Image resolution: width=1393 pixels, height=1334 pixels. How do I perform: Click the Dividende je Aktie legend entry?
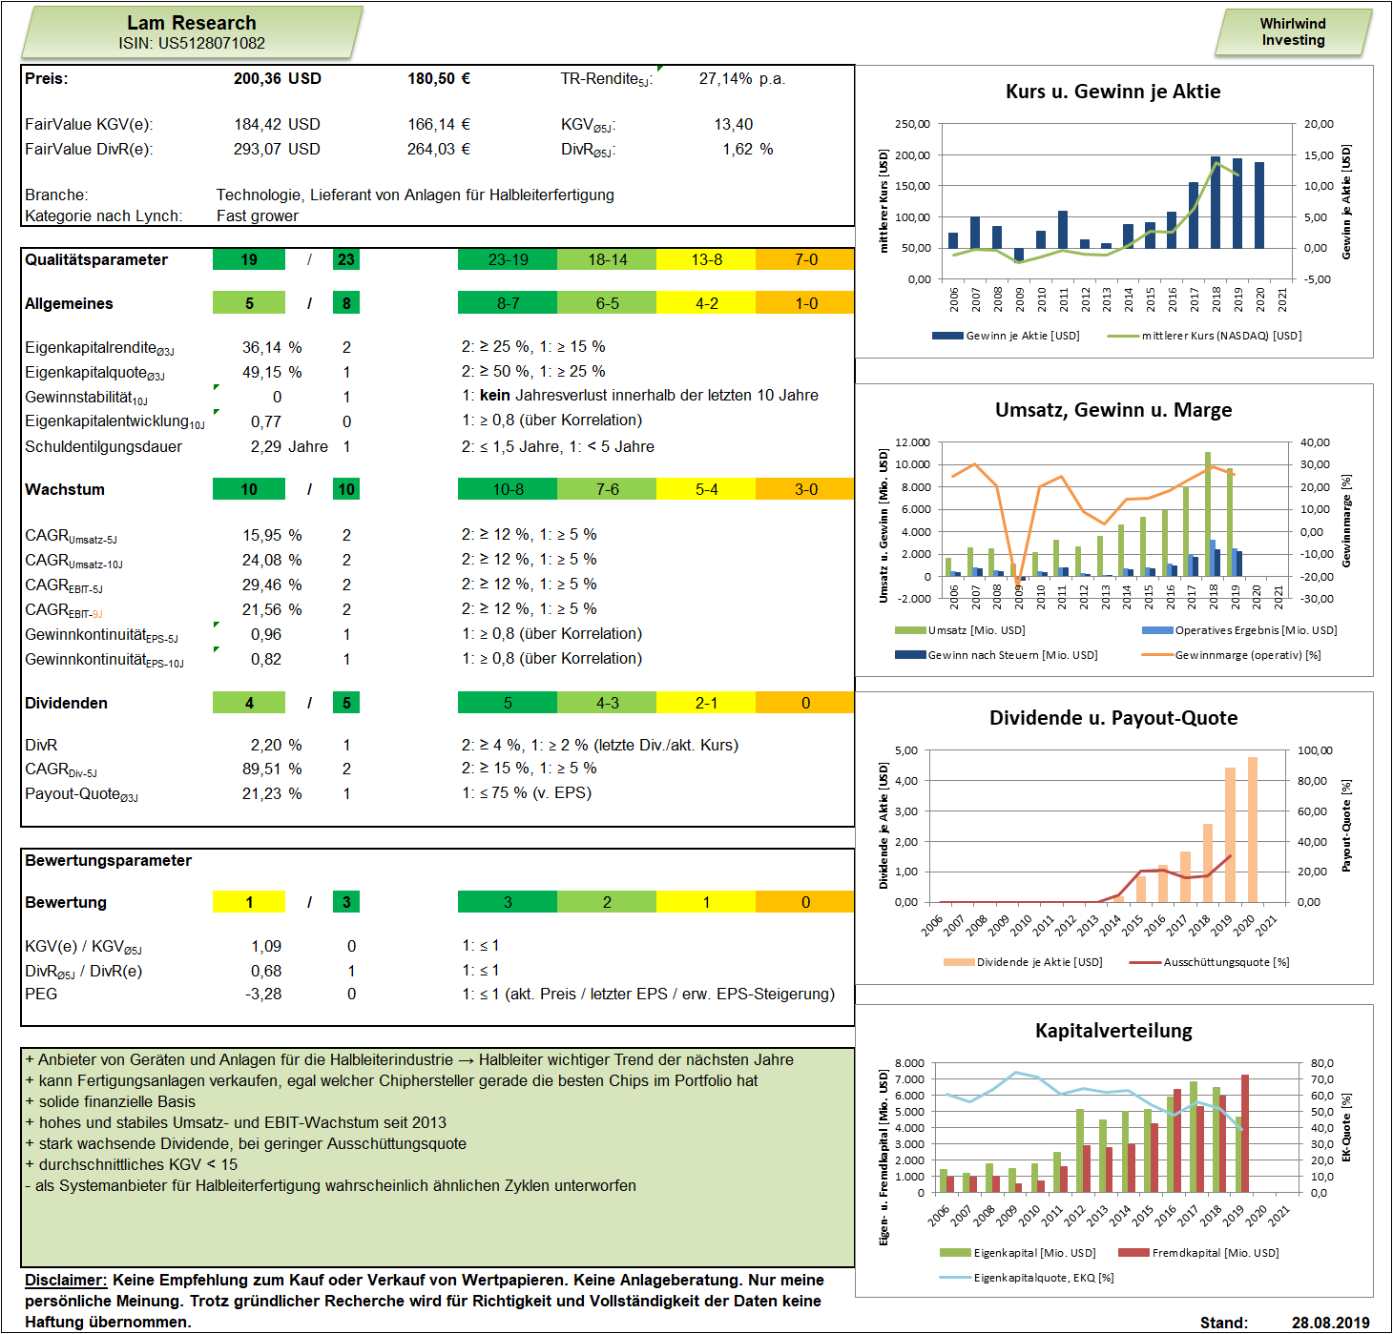click(1023, 962)
